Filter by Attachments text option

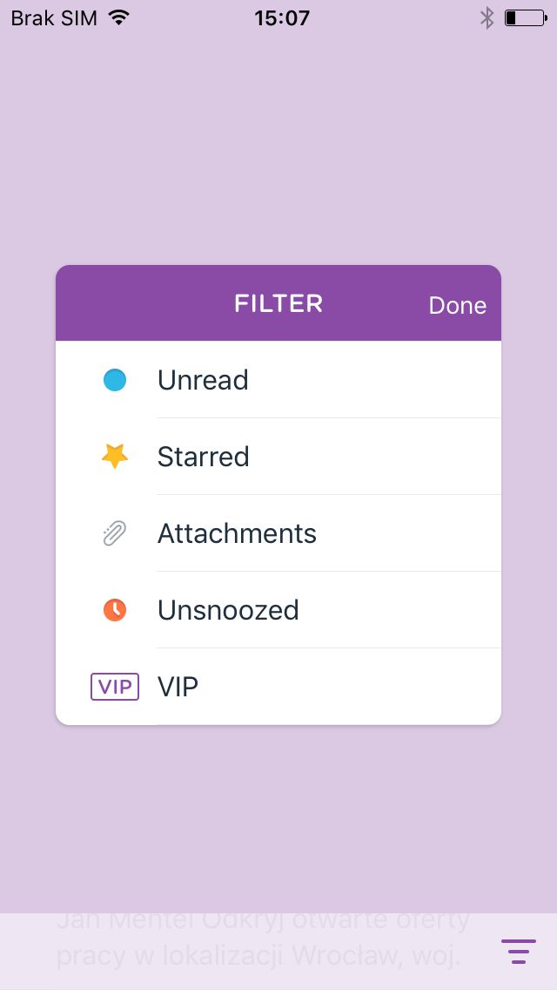point(237,533)
